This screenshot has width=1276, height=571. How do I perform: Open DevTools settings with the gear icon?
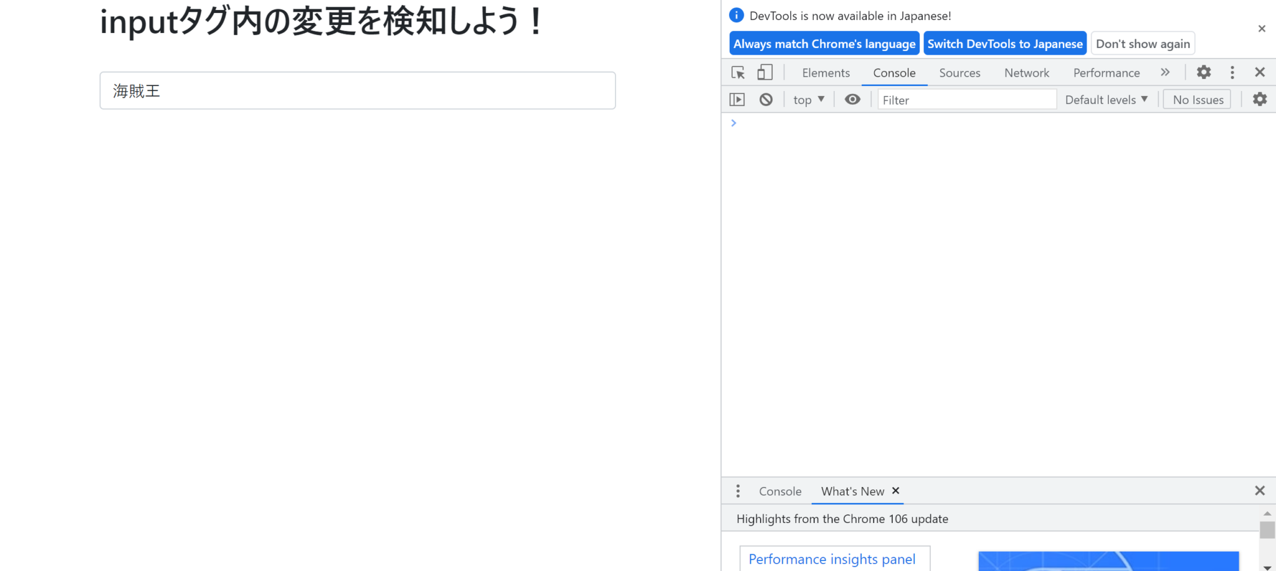[1203, 72]
